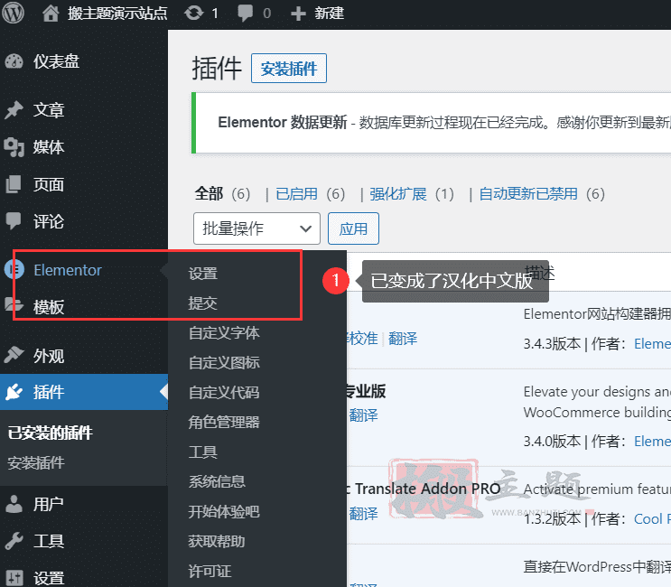
Task: Open 角色管理器 in Elementor flyout
Action: 224,422
